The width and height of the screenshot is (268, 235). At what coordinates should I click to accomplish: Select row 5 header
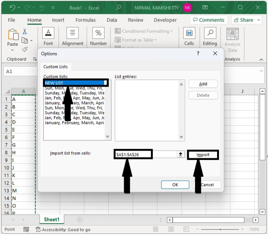(7, 130)
